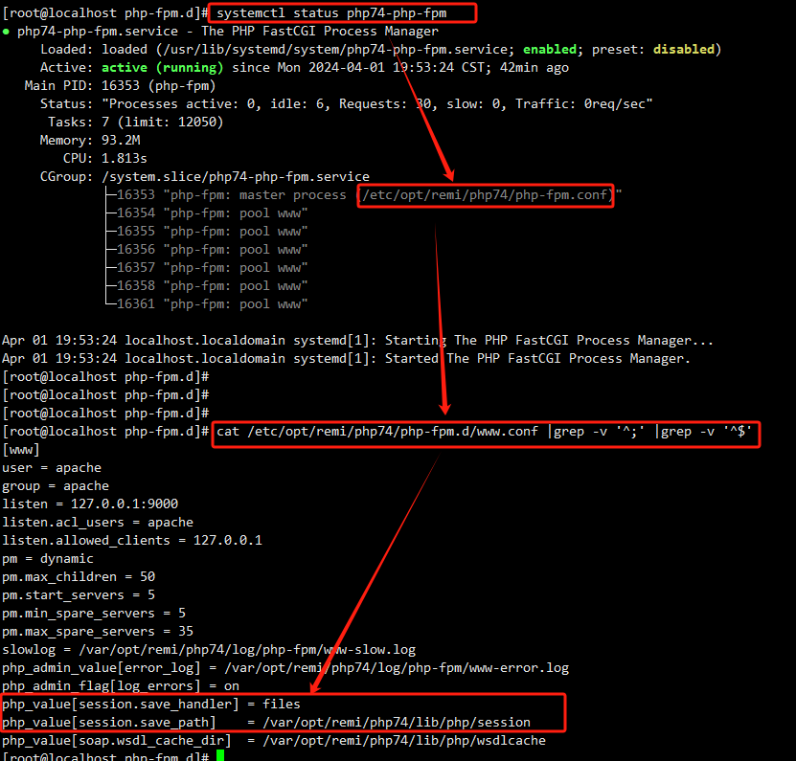Click the 'listen.acl_users = apache' line
Screen dimensions: 796x761
click(x=98, y=523)
